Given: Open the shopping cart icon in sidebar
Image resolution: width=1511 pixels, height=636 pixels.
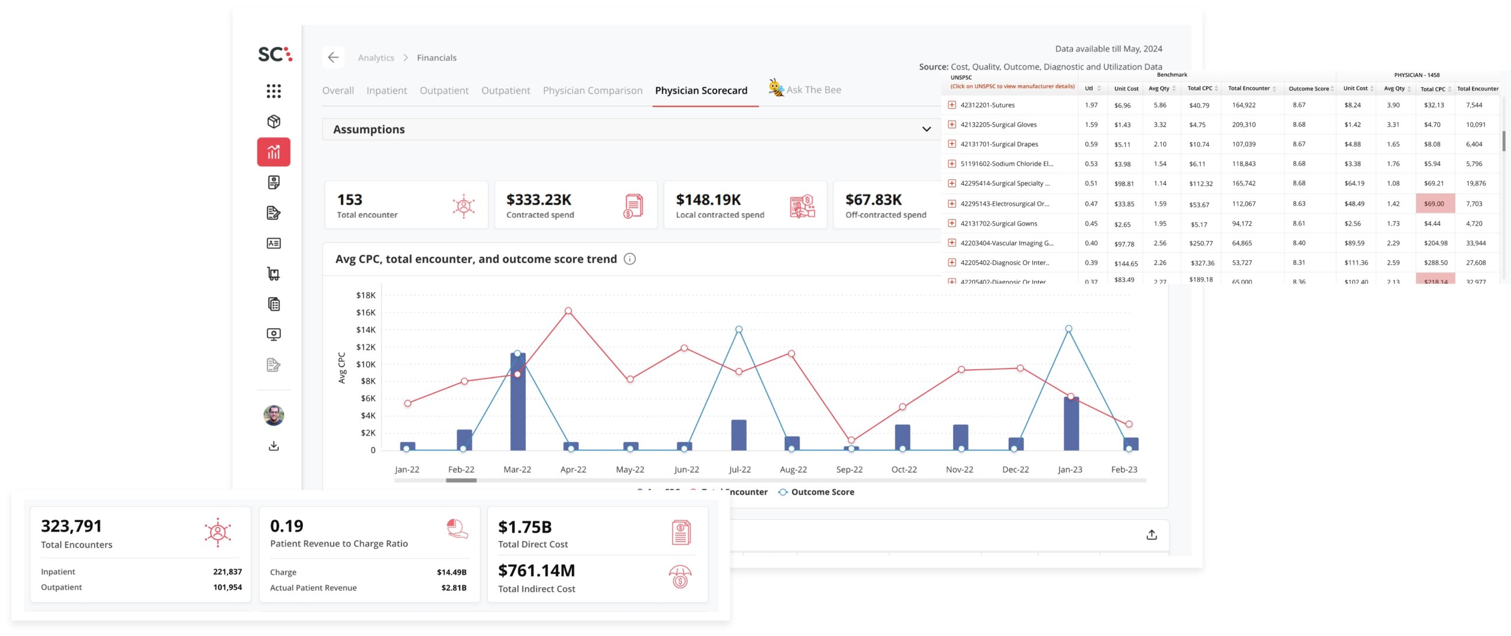Looking at the screenshot, I should tap(273, 274).
